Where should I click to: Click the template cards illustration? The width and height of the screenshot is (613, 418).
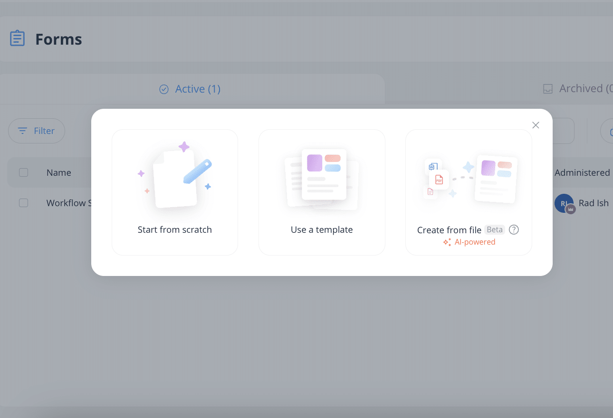click(x=322, y=179)
